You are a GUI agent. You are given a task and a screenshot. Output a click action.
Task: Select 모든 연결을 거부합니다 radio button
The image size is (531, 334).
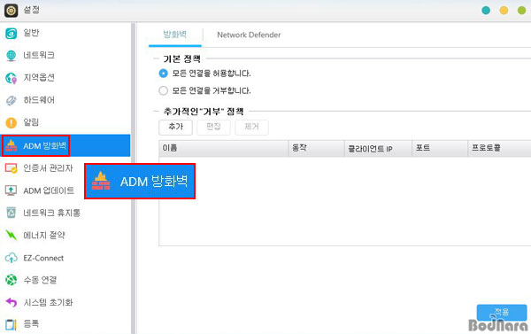[x=163, y=90]
